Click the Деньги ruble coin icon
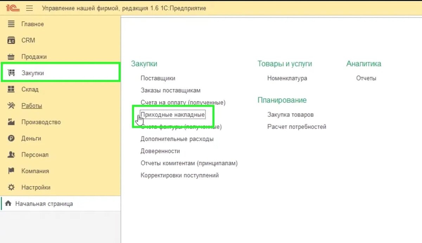 coord(12,139)
